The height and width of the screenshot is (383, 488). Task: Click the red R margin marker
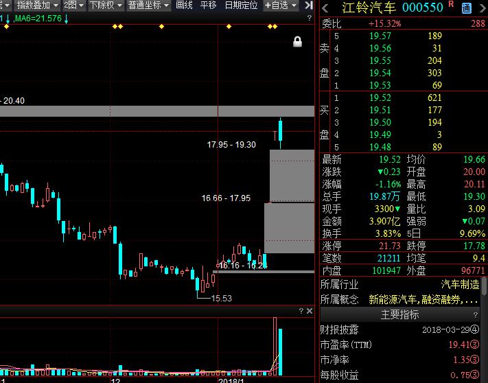pyautogui.click(x=451, y=4)
